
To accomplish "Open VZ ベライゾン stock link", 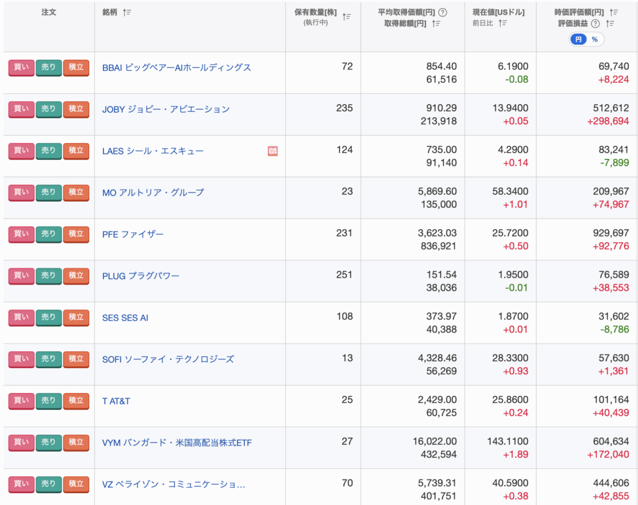I will [x=173, y=484].
